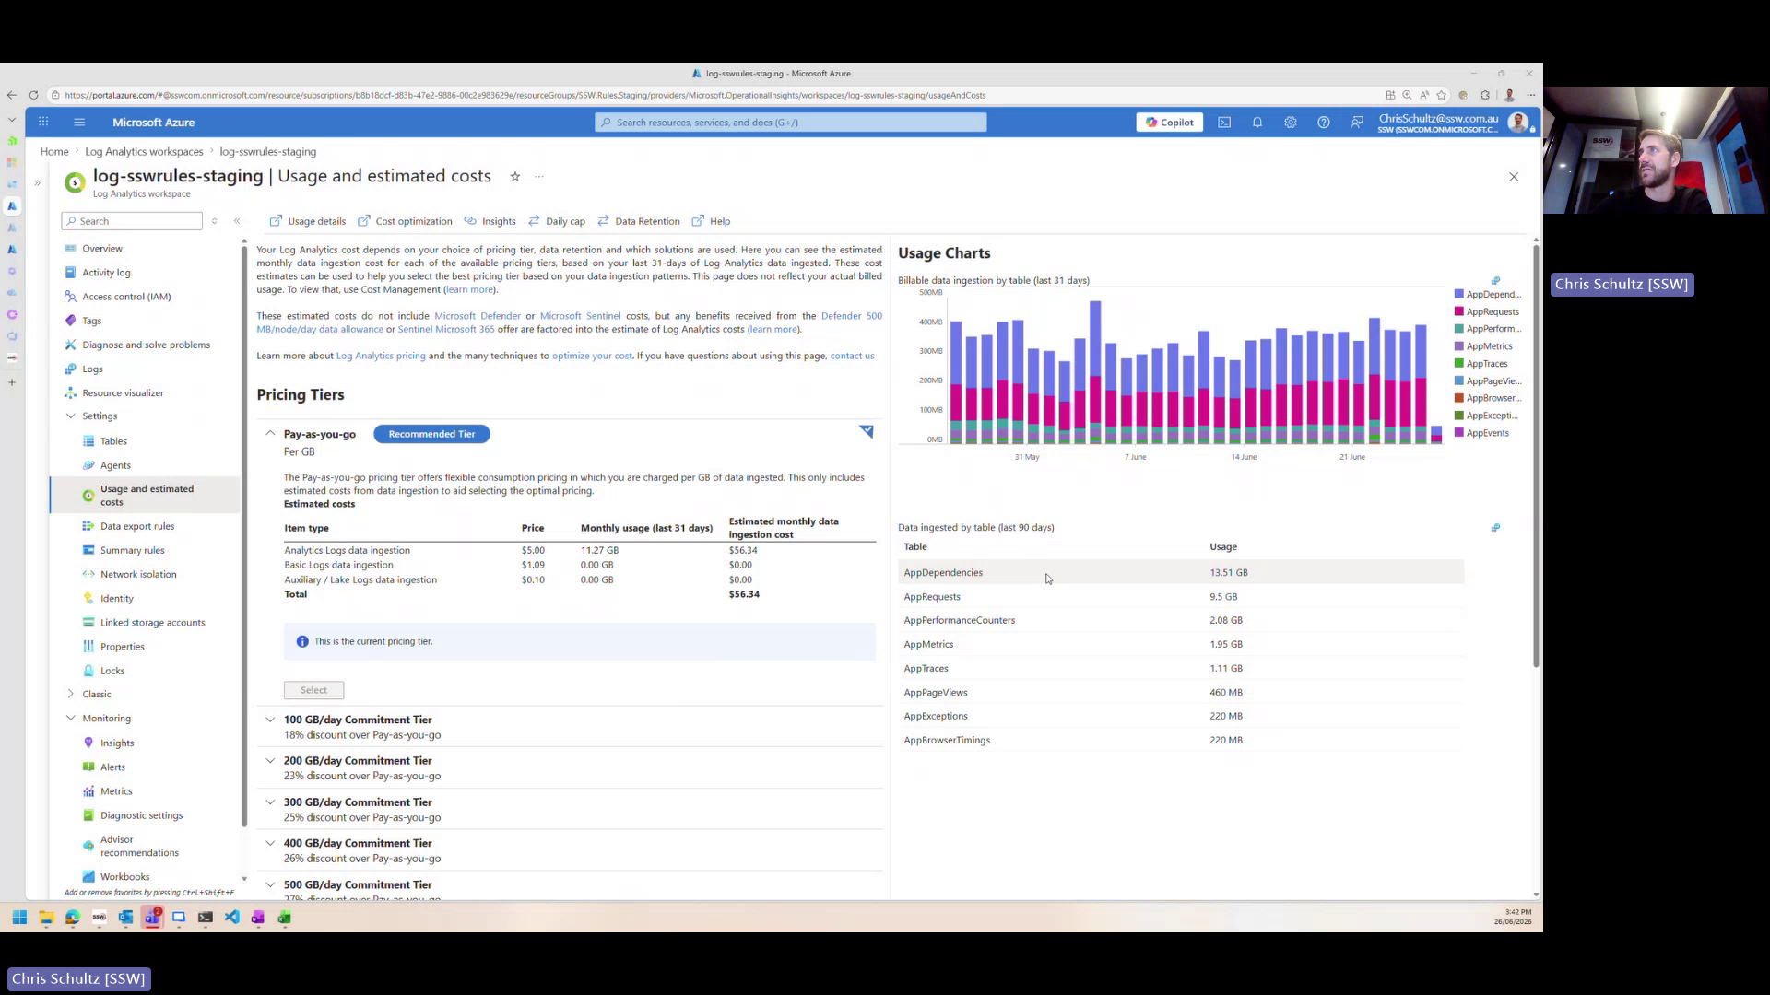This screenshot has height=995, width=1770.
Task: Favorite the log-sswrules-staging workspace with star
Action: pos(515,177)
